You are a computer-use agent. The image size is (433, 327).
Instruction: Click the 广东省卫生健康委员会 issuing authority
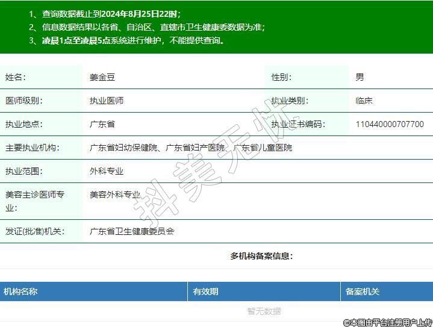pyautogui.click(x=132, y=231)
